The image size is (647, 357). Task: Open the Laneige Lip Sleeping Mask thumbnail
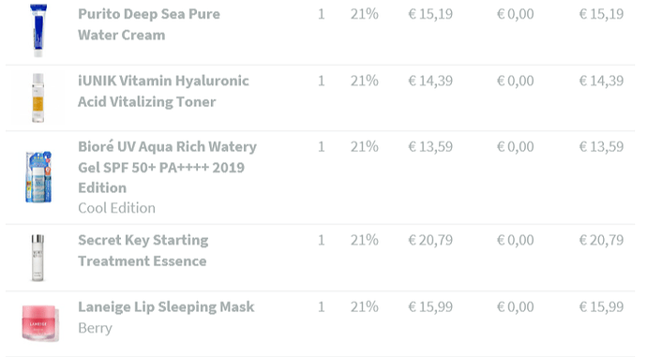(x=40, y=322)
